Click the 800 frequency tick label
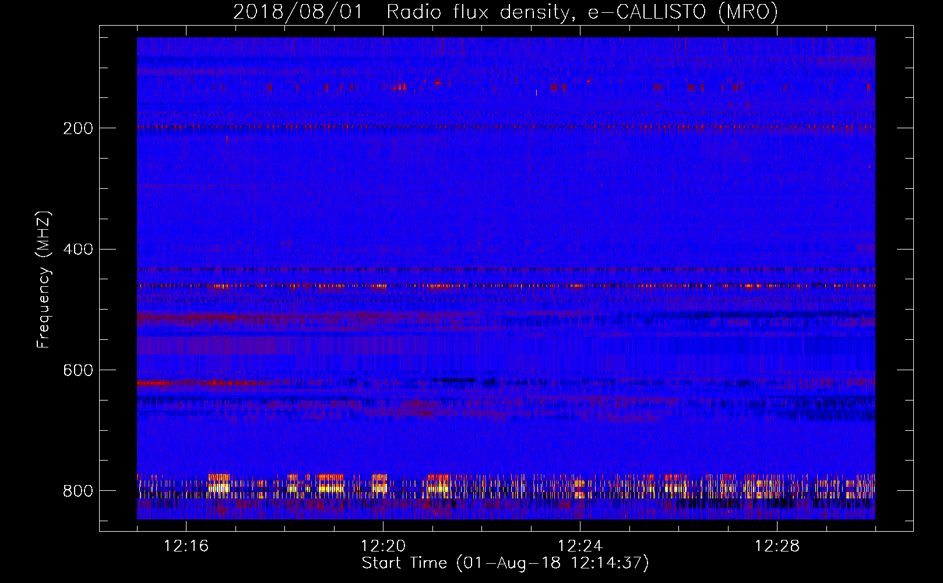Viewport: 943px width, 583px height. [78, 491]
